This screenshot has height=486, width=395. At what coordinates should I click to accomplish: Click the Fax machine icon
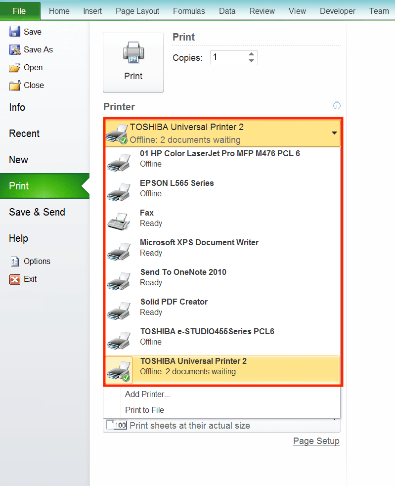[x=119, y=221]
